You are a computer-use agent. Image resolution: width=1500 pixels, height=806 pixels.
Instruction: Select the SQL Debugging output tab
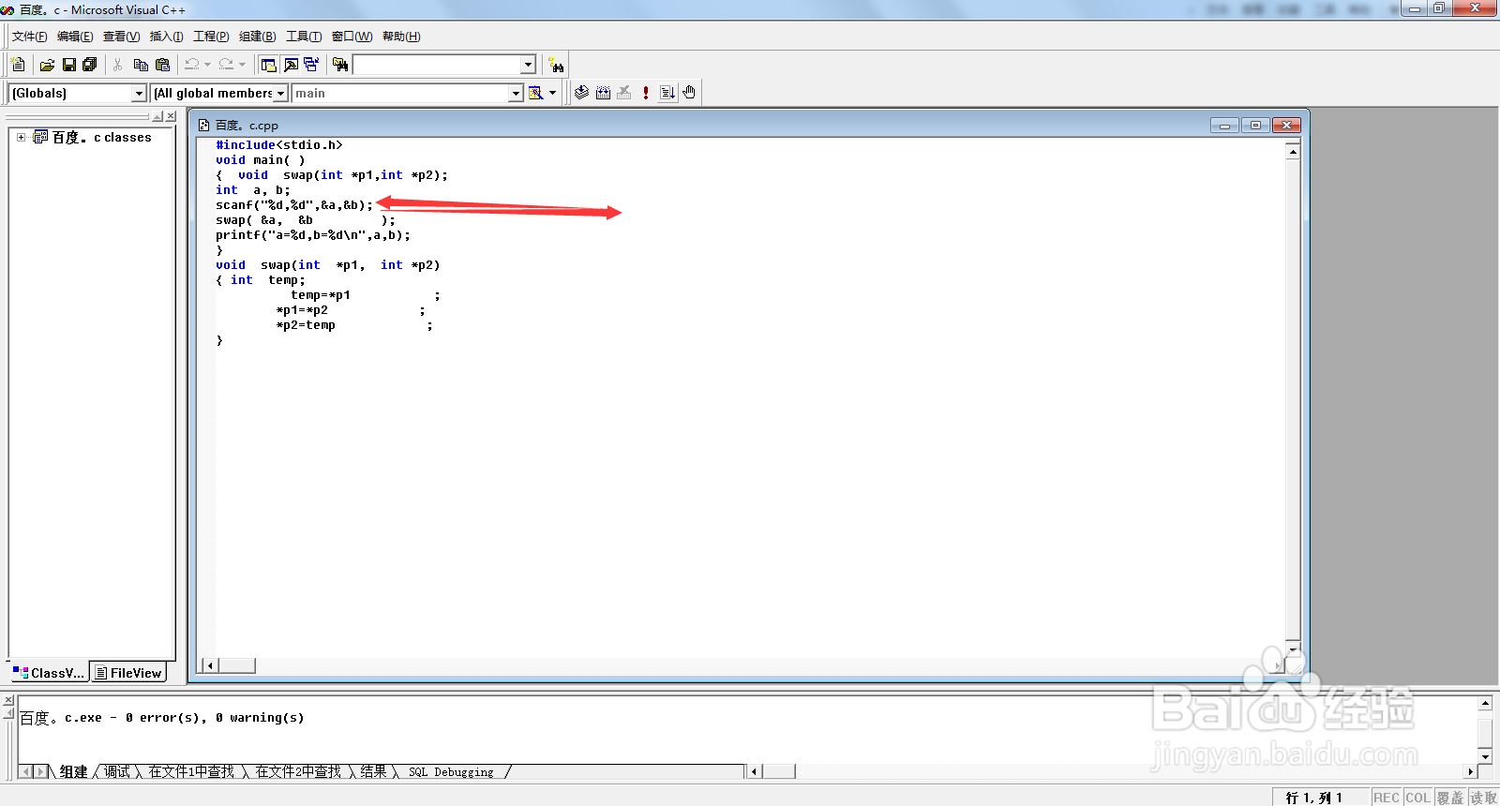click(451, 771)
